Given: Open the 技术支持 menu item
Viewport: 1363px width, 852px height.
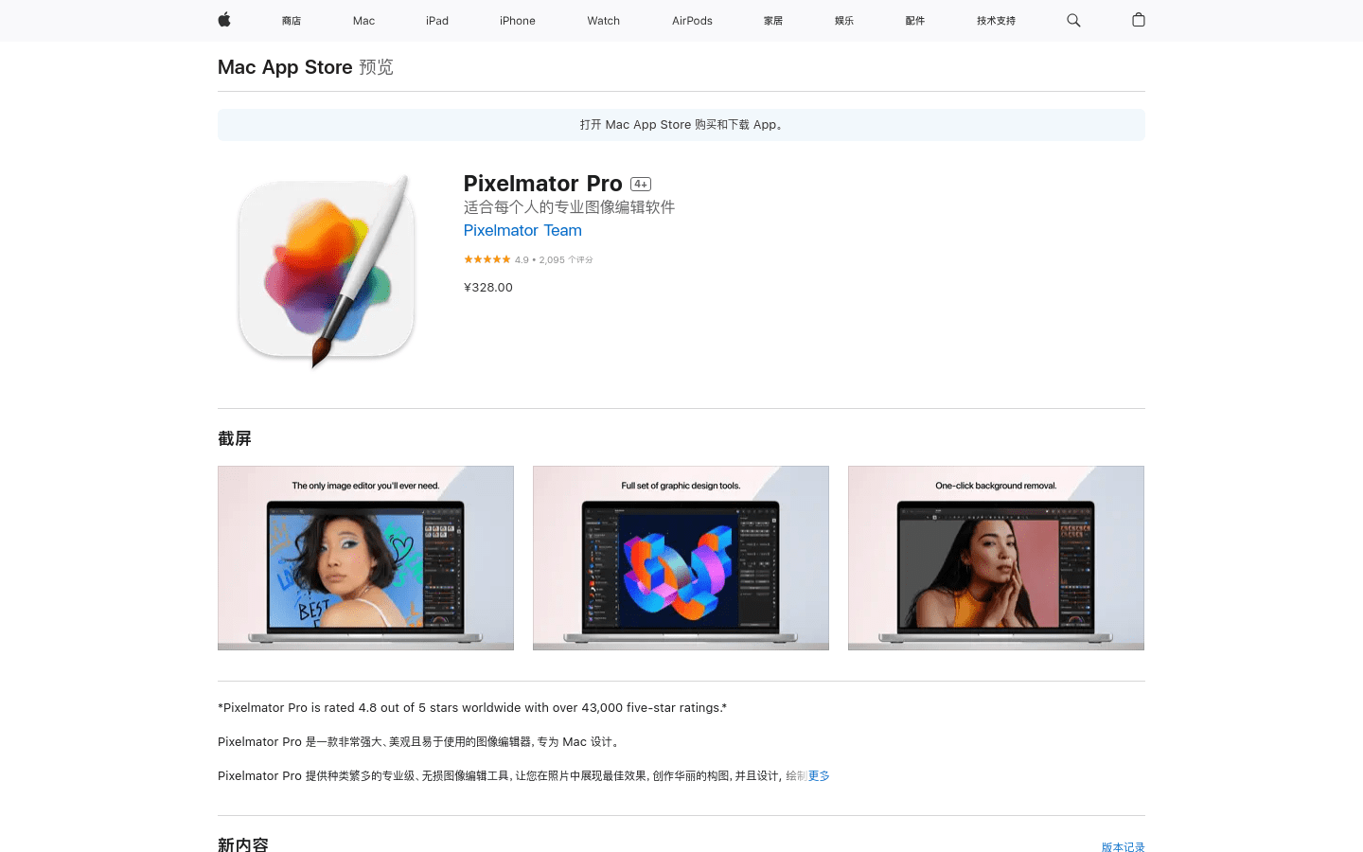Looking at the screenshot, I should coord(996,21).
